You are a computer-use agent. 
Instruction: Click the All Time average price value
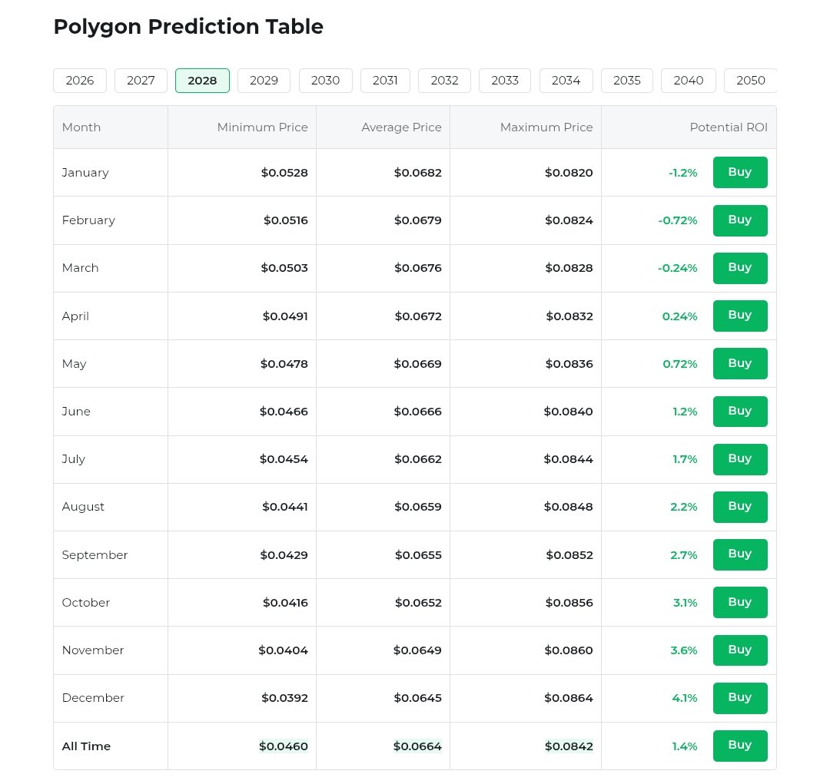(418, 746)
